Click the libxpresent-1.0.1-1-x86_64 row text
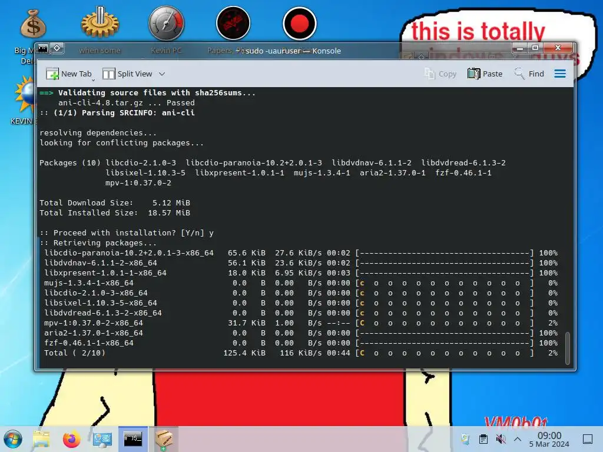The image size is (603, 452). [x=105, y=273]
